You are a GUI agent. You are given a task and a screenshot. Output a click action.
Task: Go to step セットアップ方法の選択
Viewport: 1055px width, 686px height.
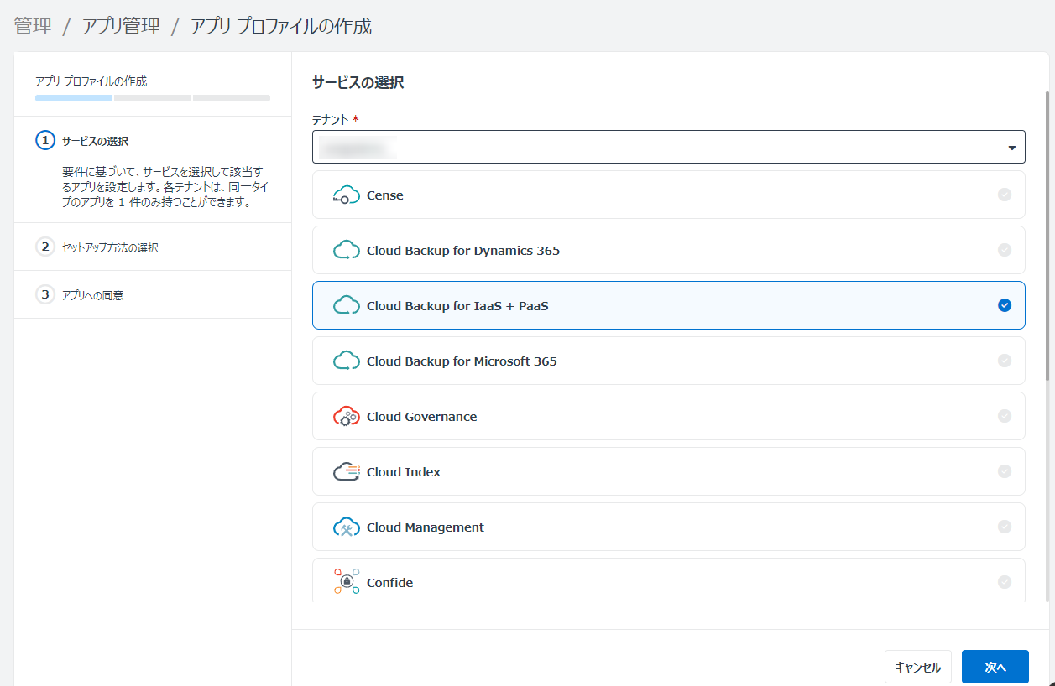click(x=110, y=247)
